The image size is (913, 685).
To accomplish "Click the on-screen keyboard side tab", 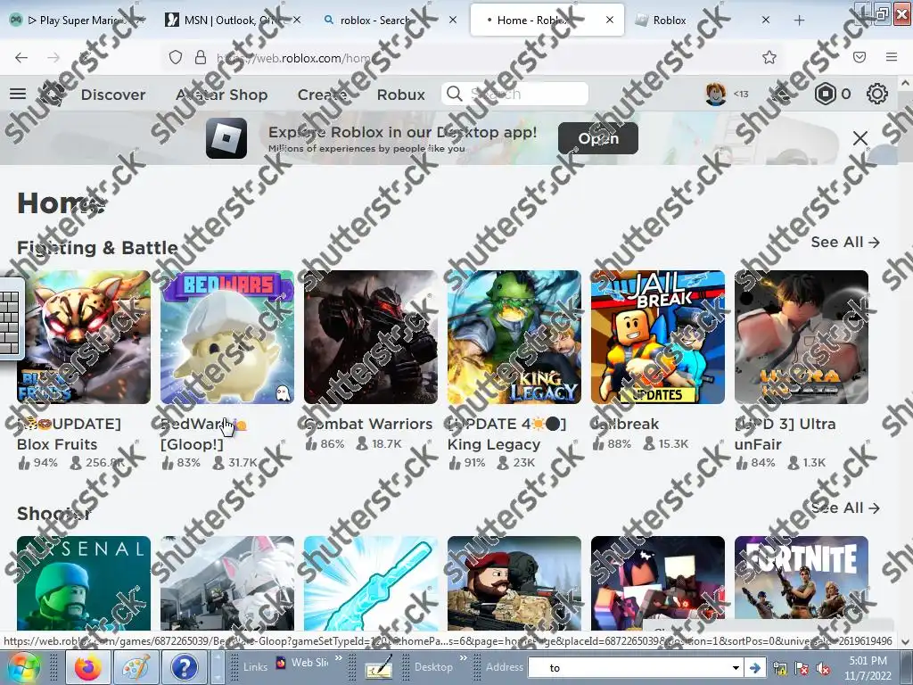I will coord(11,318).
